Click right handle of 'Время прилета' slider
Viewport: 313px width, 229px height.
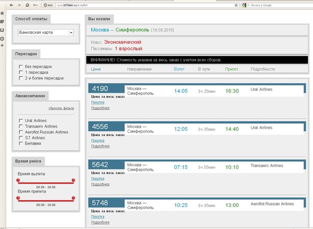(x=73, y=198)
